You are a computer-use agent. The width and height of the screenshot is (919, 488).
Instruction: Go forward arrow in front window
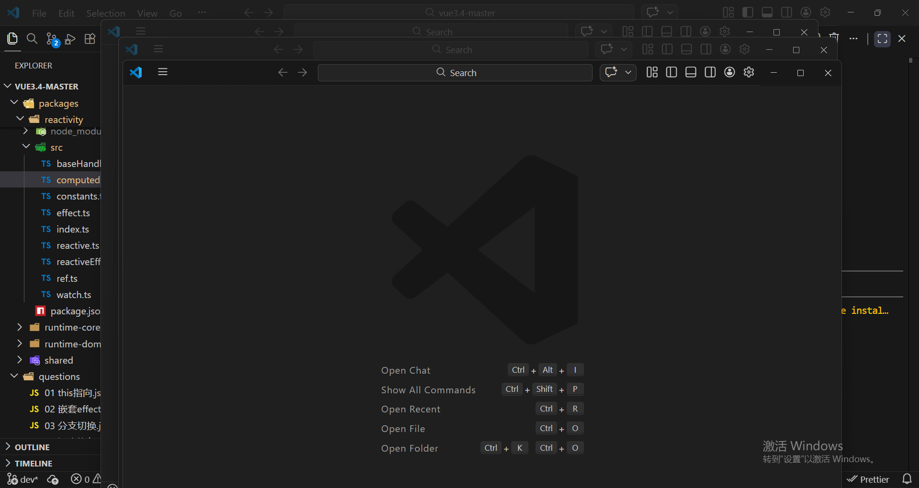(x=303, y=72)
